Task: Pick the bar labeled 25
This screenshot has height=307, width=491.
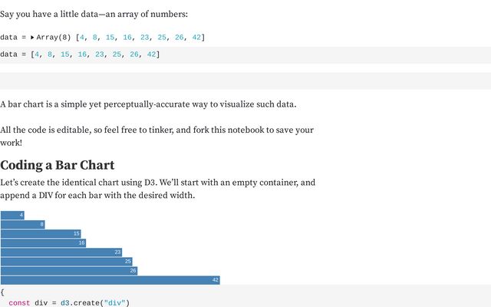Action: 66,261
